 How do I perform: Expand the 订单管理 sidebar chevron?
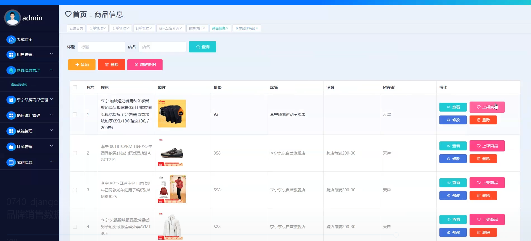coord(51,146)
